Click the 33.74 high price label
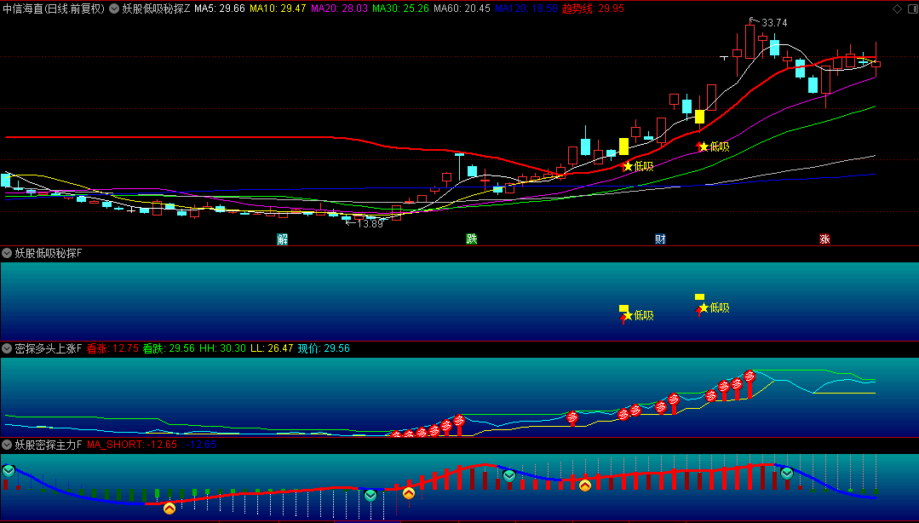This screenshot has height=523, width=919. tap(773, 23)
